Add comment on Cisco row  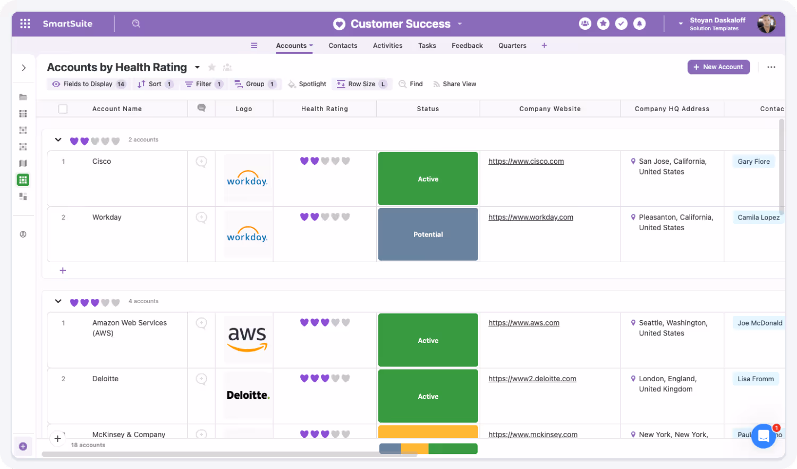tap(201, 162)
